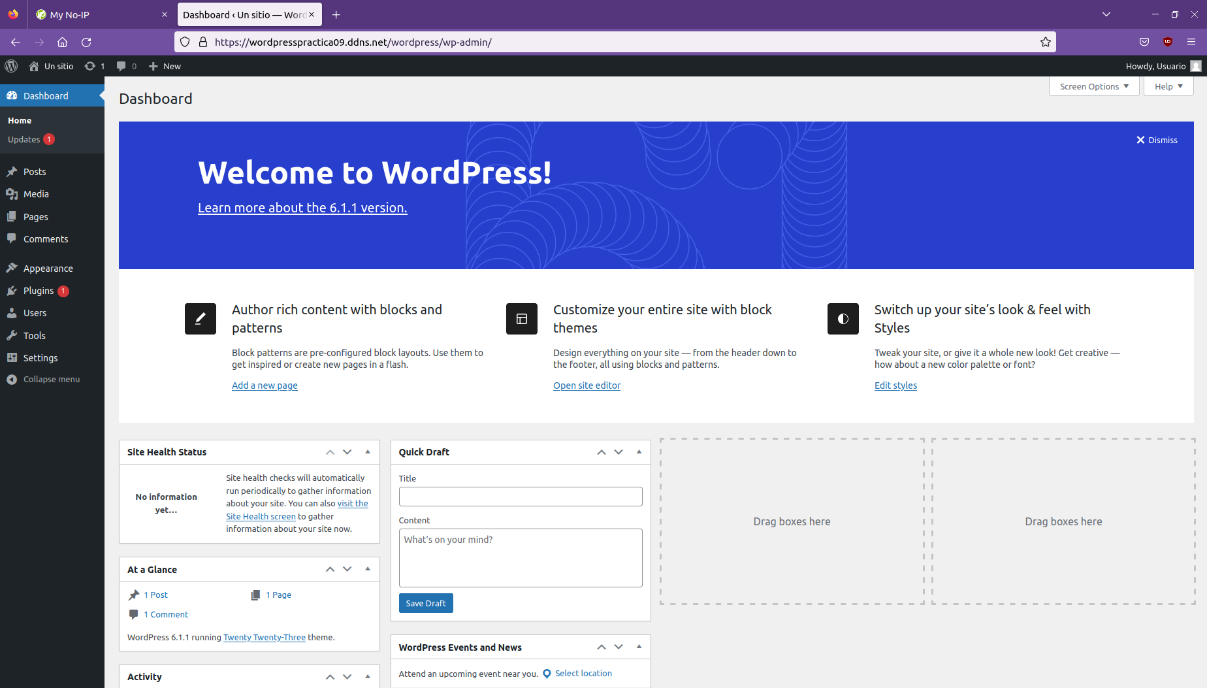Open 1 Page link

pyautogui.click(x=278, y=595)
